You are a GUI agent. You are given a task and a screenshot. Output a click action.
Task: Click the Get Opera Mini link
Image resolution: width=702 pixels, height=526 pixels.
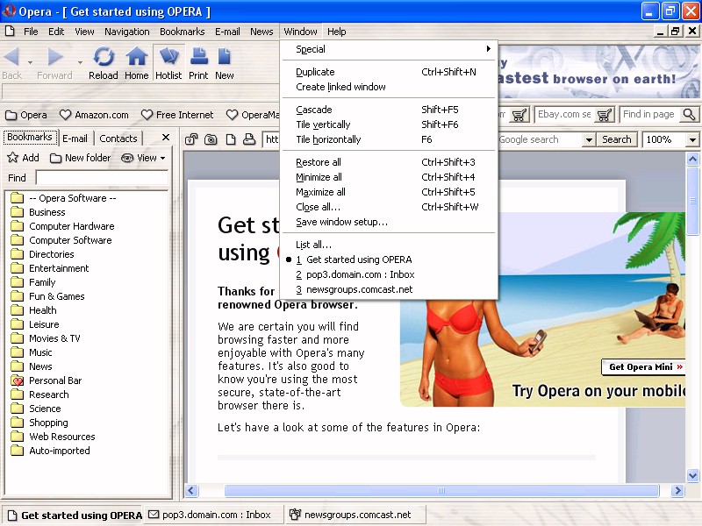pos(645,367)
